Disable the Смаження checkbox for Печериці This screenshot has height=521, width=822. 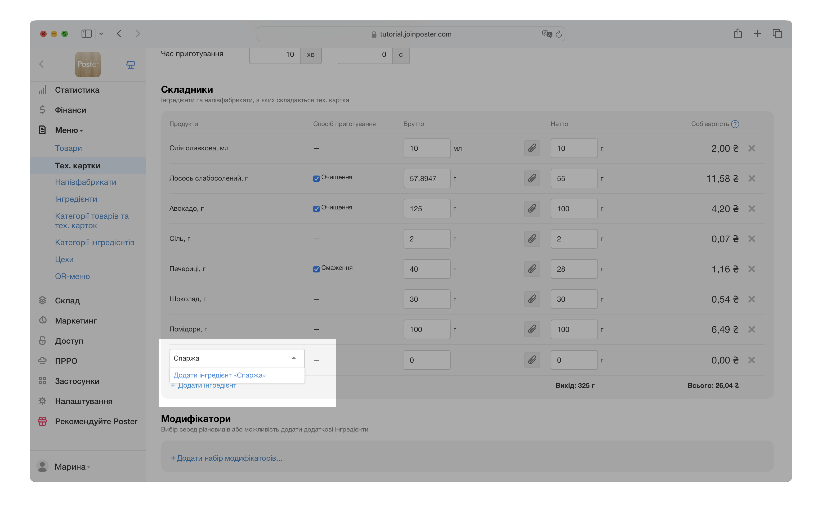click(316, 269)
